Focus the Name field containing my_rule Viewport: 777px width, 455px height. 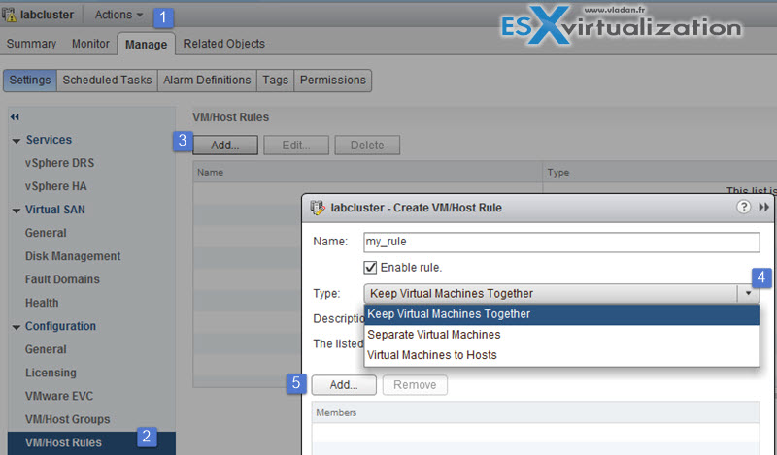tap(561, 242)
